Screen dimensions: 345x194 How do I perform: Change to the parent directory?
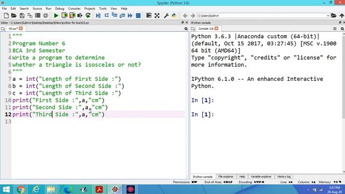[342, 16]
